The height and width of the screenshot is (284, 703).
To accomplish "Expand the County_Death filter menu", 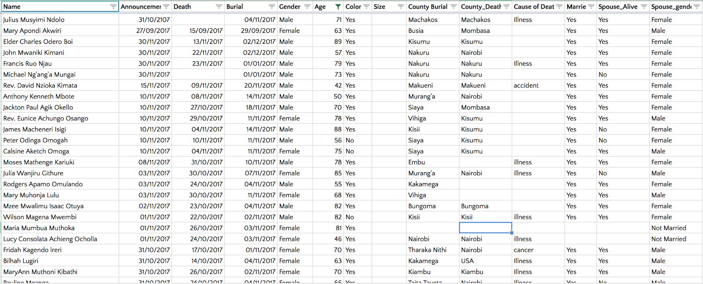I will coord(506,7).
